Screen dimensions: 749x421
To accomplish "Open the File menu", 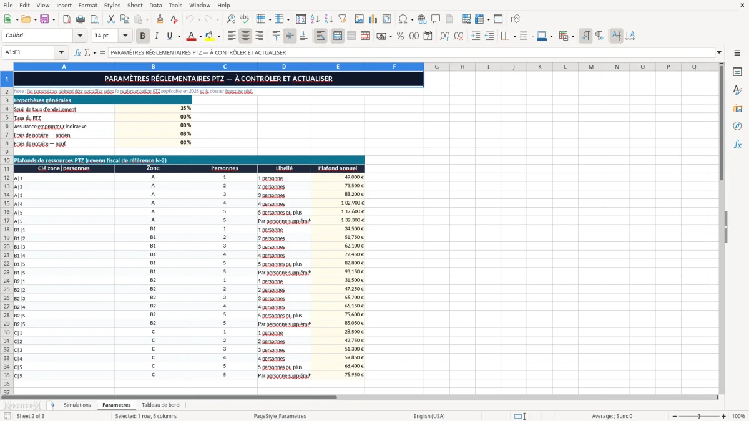I will pyautogui.click(x=8, y=5).
